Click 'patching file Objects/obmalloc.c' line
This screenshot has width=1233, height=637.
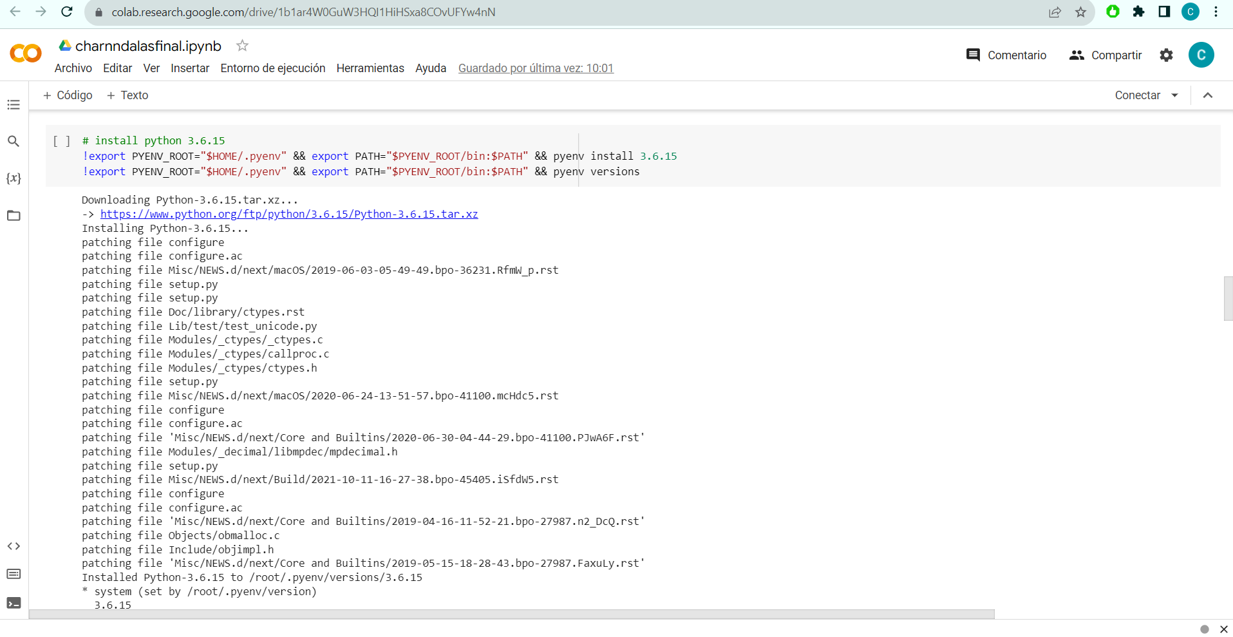click(x=180, y=535)
